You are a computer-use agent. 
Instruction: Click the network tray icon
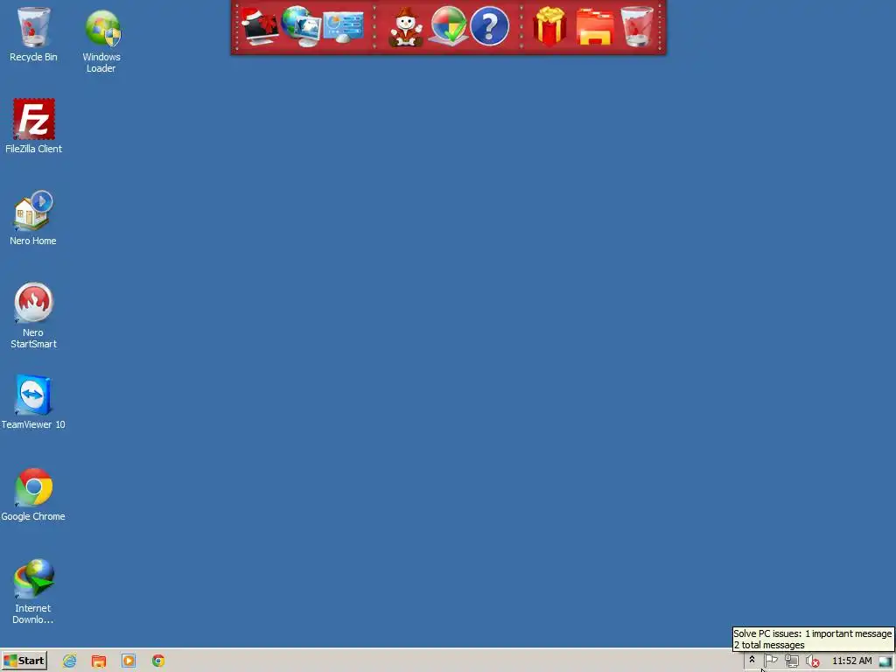point(791,661)
